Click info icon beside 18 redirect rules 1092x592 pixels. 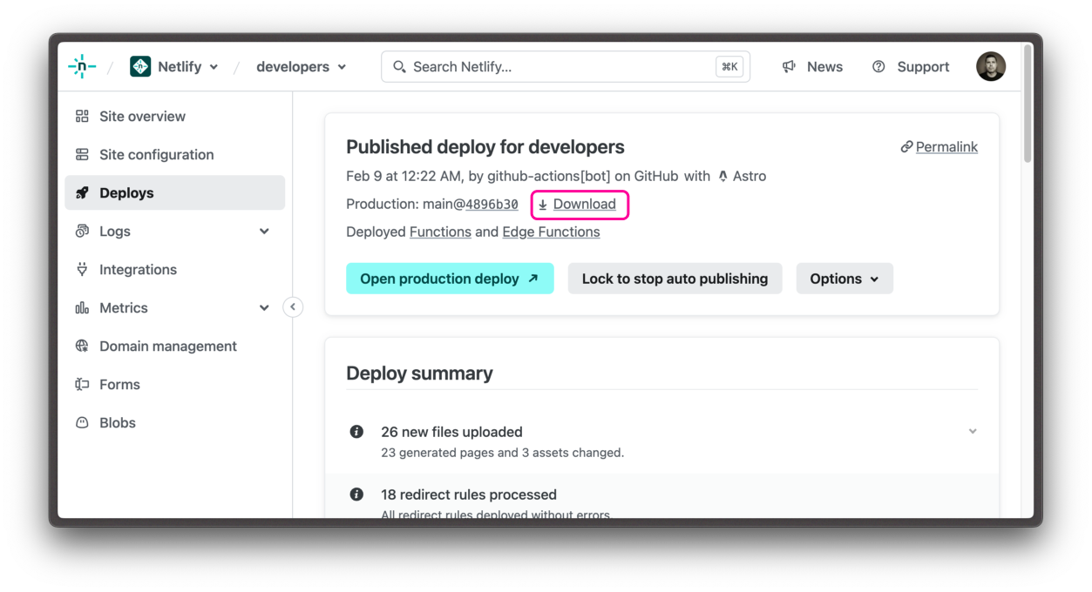356,494
